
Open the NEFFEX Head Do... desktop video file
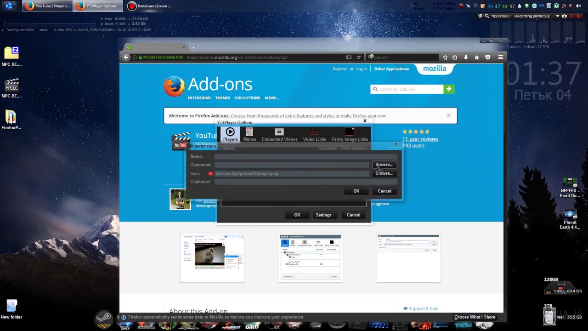(570, 188)
